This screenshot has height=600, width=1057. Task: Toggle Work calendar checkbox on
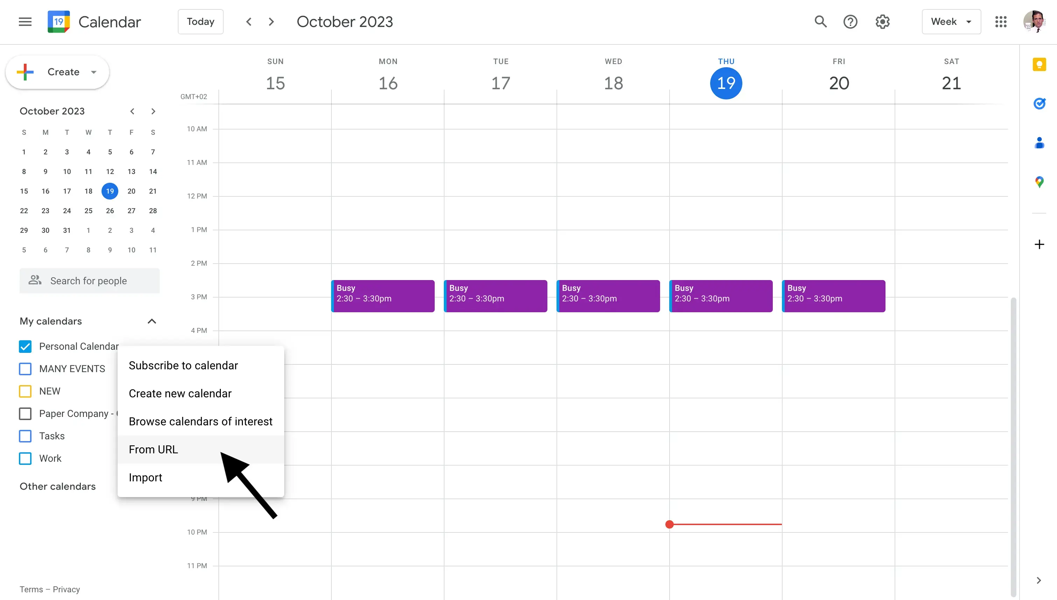click(26, 458)
